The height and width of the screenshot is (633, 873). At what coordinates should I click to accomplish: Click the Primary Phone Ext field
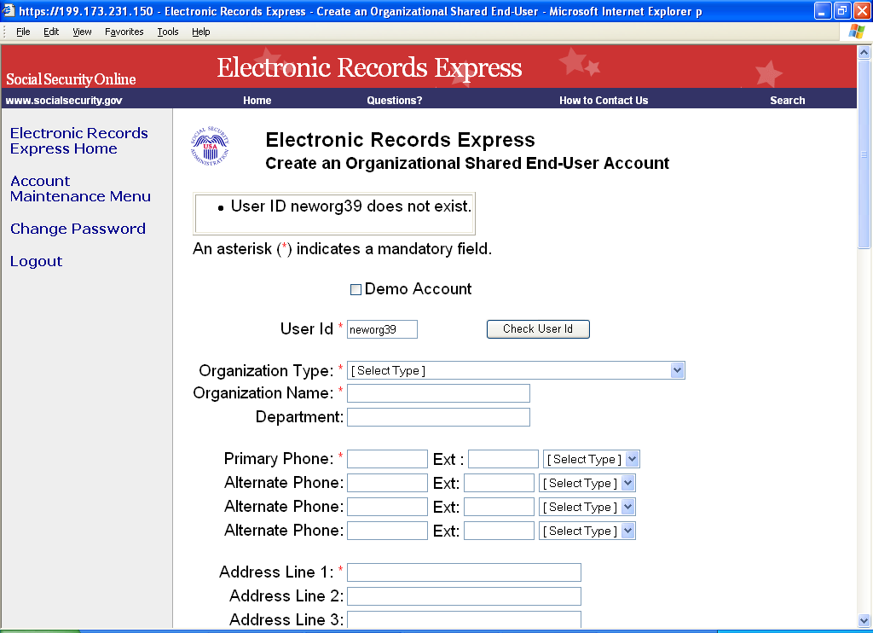click(x=503, y=459)
